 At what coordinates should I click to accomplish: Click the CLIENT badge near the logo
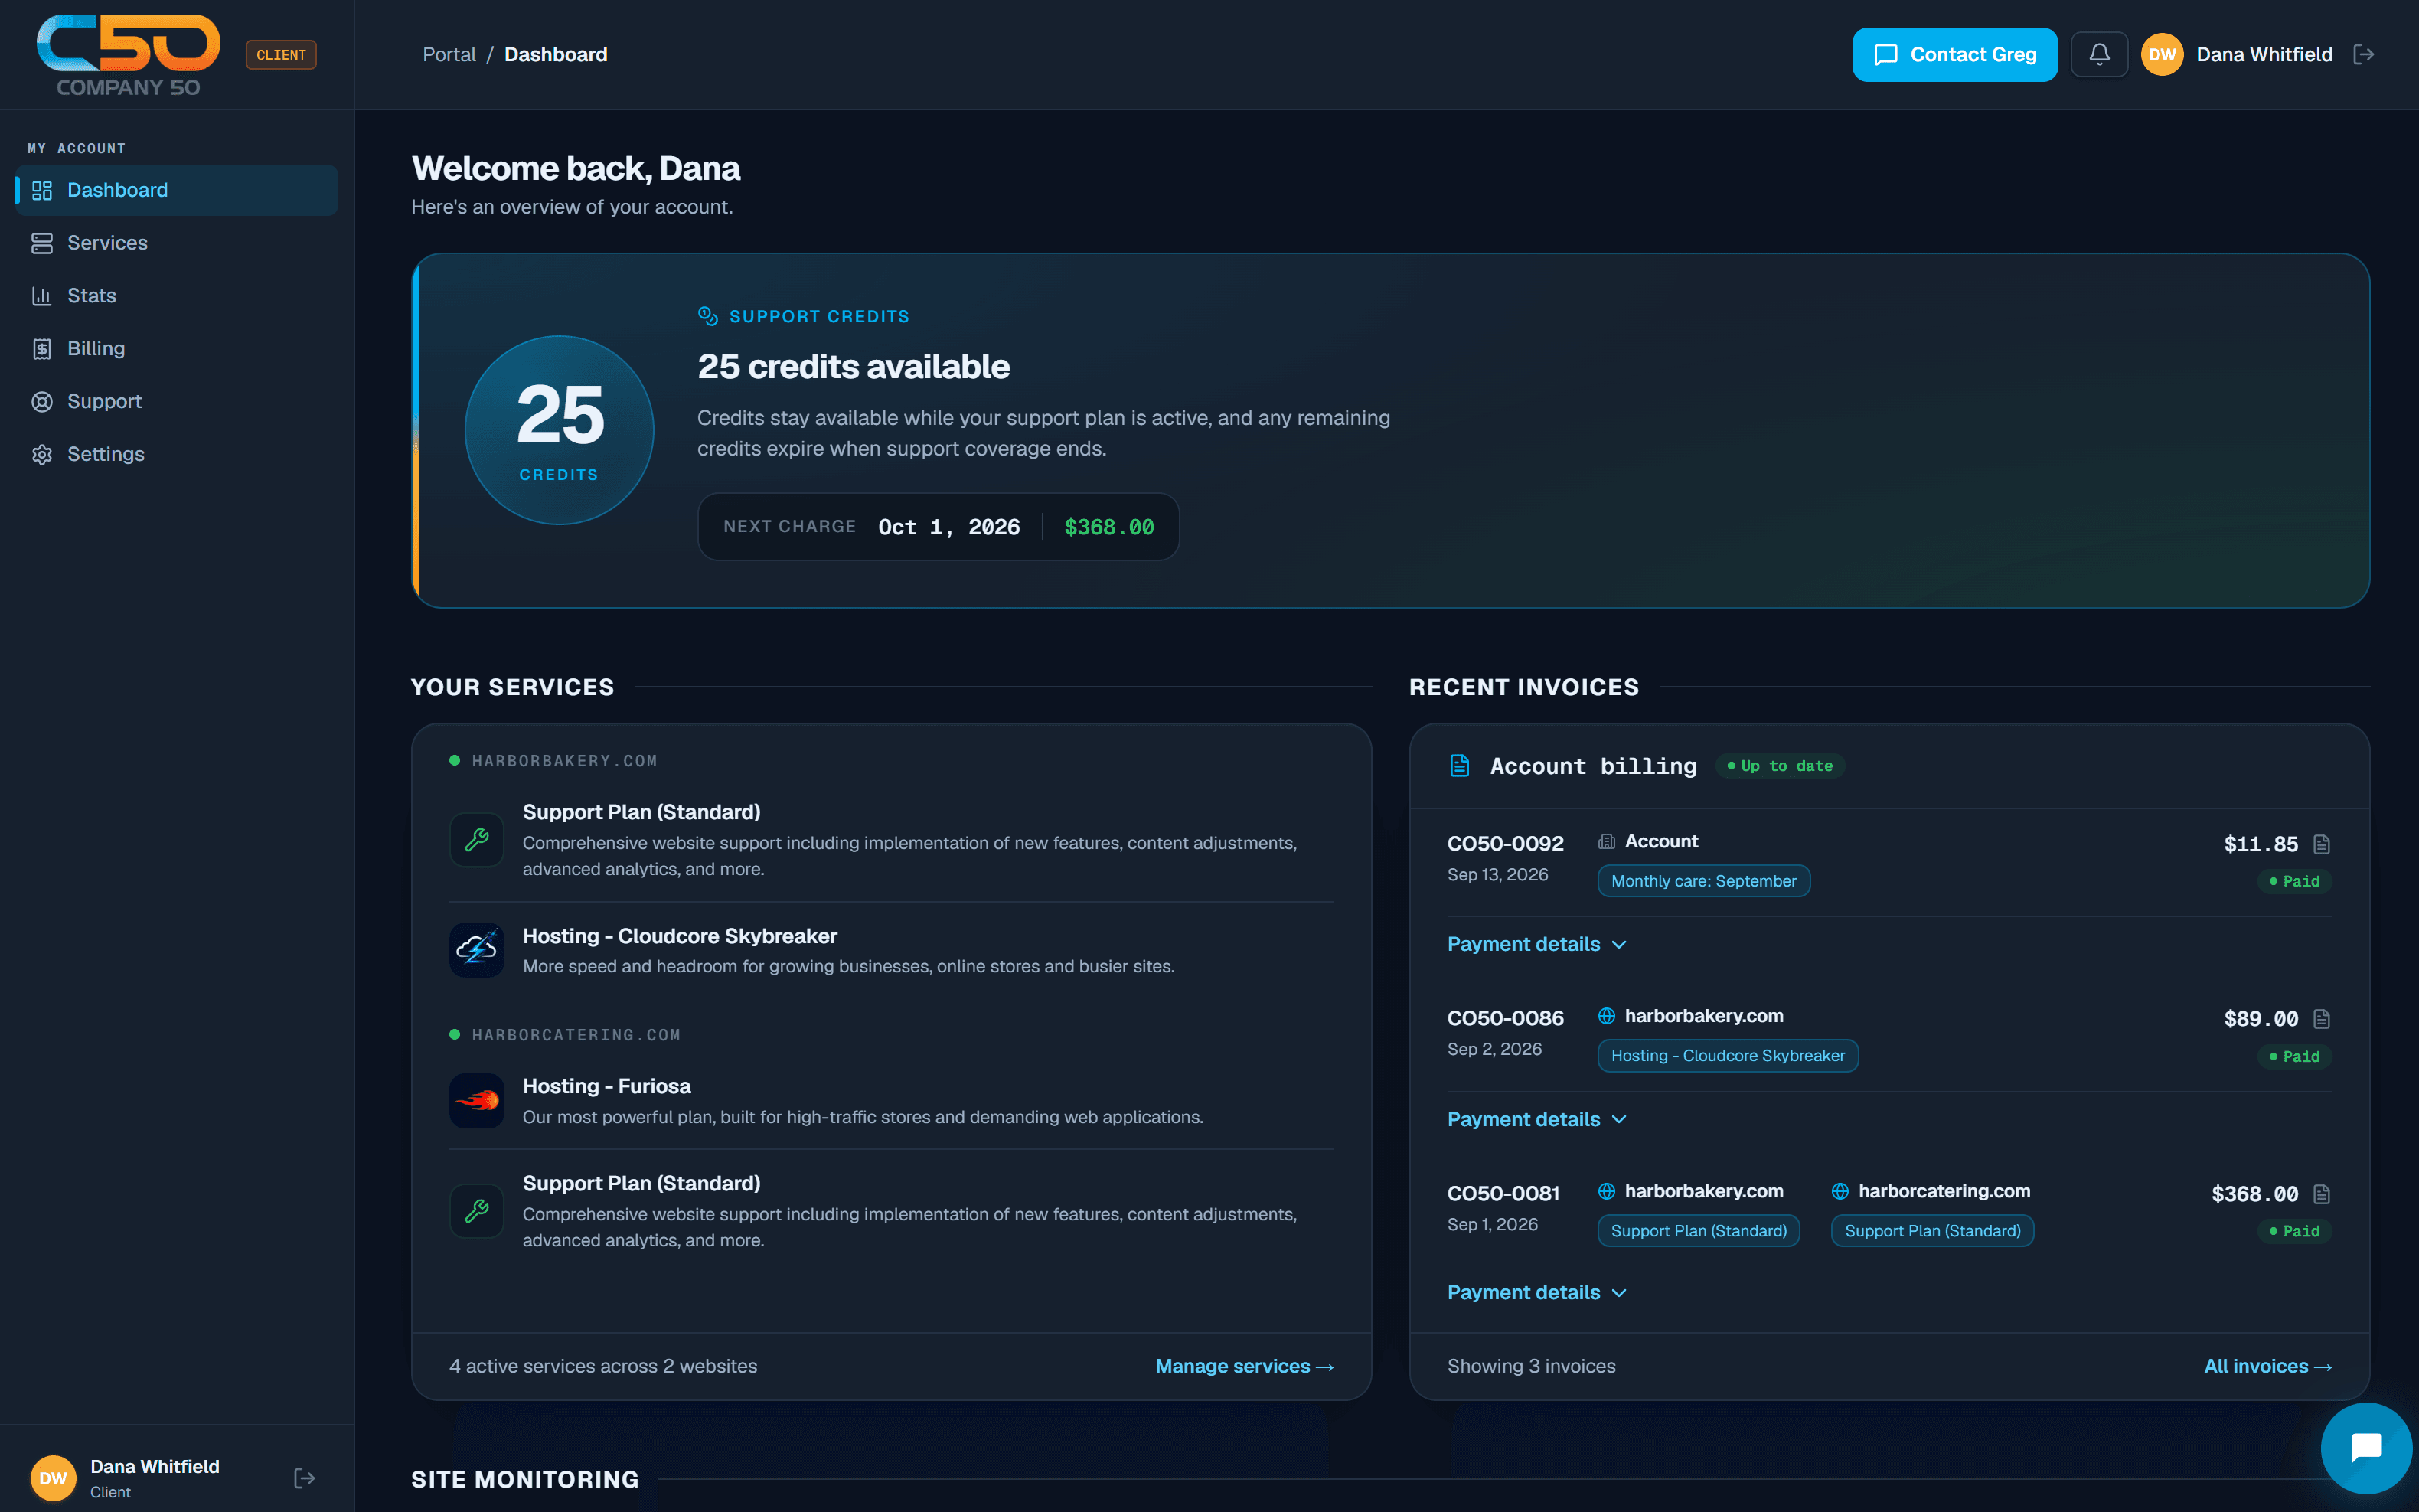click(281, 55)
